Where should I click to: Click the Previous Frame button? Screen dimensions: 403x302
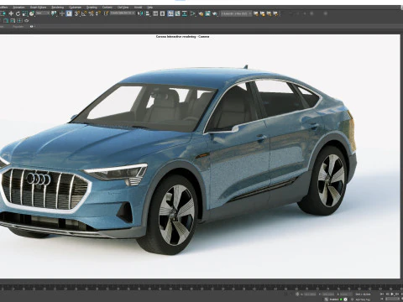[387, 294]
